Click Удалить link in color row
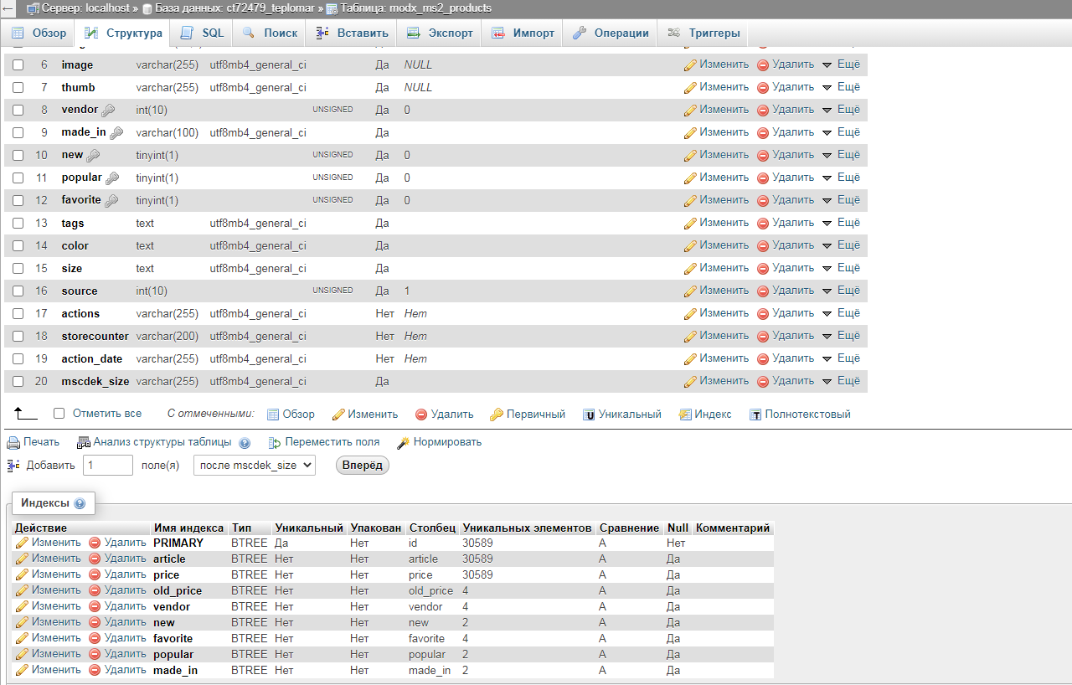This screenshot has width=1072, height=685. pos(786,245)
